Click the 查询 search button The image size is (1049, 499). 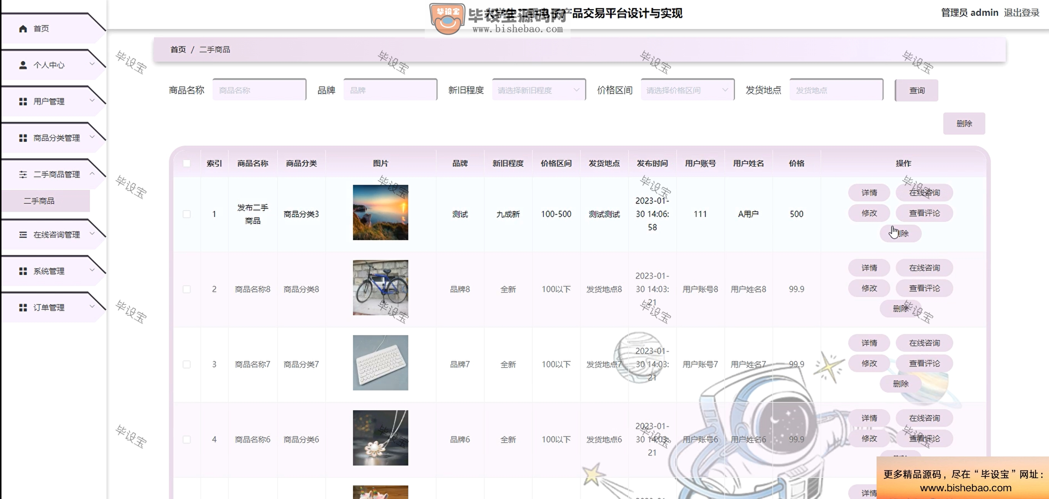917,90
